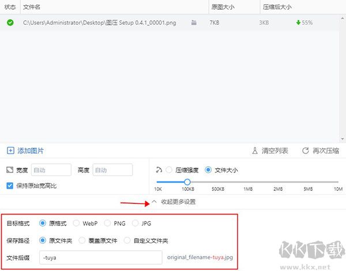This screenshot has width=346, height=271.
Task: Uncheck keep original aspect ratio checkbox
Action: [x=10, y=186]
